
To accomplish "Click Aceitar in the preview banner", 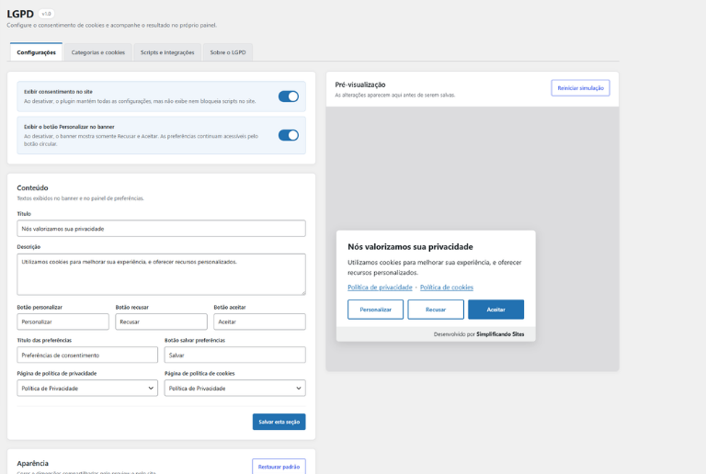I will (x=495, y=310).
